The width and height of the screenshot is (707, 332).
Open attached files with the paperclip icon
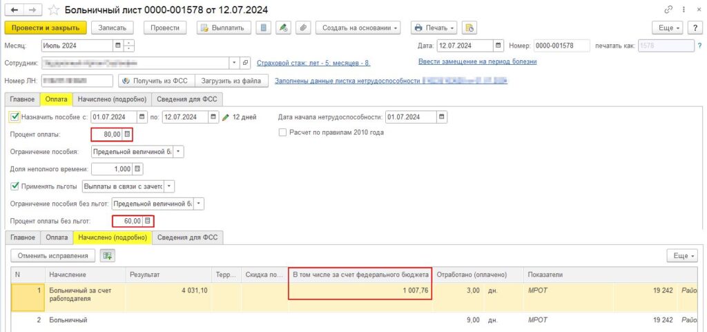tap(303, 28)
